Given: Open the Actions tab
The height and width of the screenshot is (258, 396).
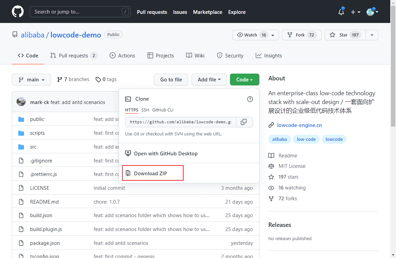Looking at the screenshot, I should [x=122, y=55].
